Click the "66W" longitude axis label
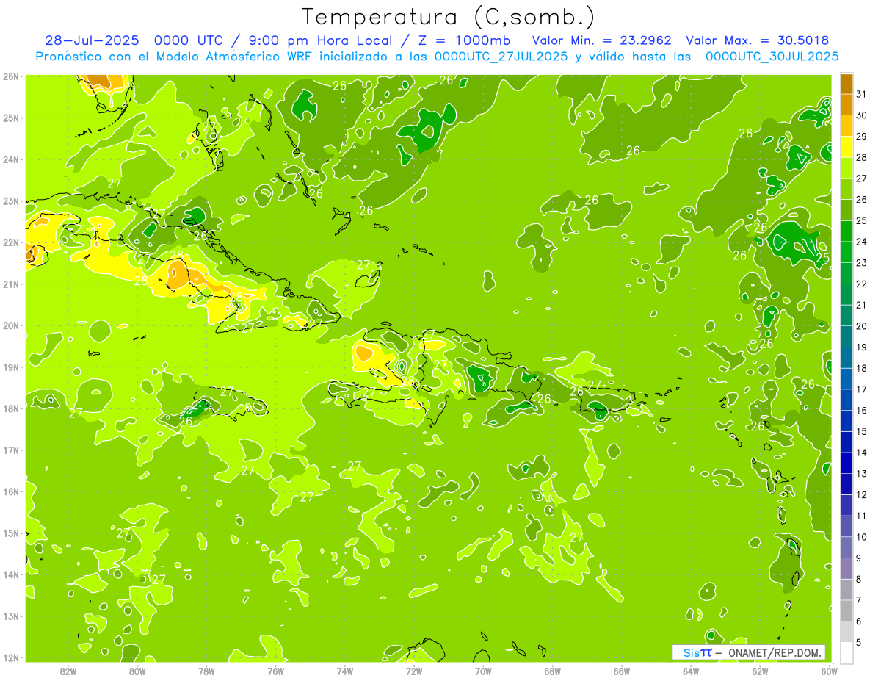 622,671
